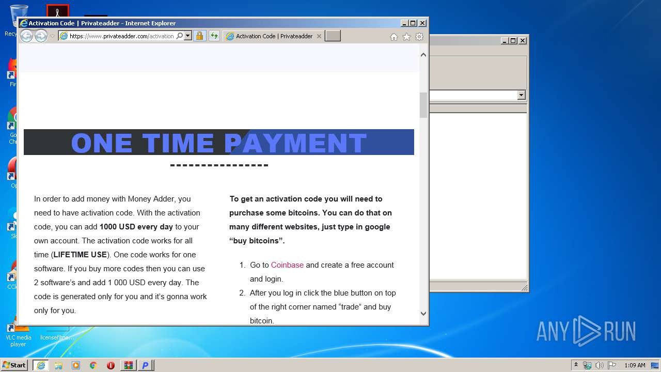The width and height of the screenshot is (661, 372).
Task: Click the Internet Explorer title bar icon
Action: [x=23, y=23]
